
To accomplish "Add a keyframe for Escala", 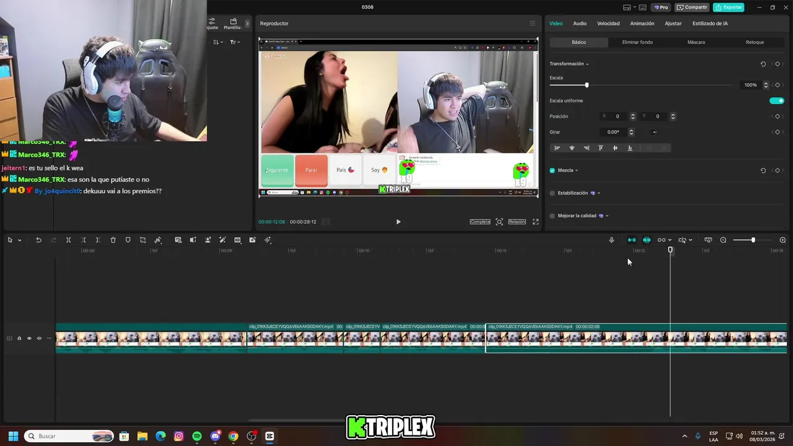I will tap(778, 85).
